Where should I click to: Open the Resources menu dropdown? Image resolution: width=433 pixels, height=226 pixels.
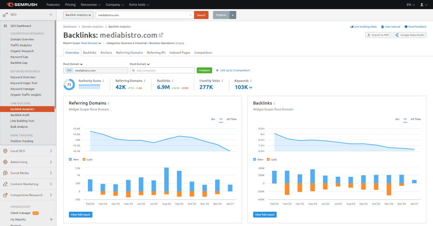90,5
